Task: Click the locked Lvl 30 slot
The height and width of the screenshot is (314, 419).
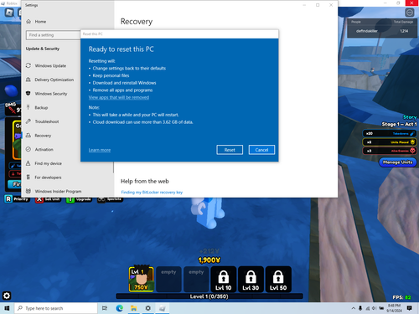Action: pyautogui.click(x=251, y=279)
